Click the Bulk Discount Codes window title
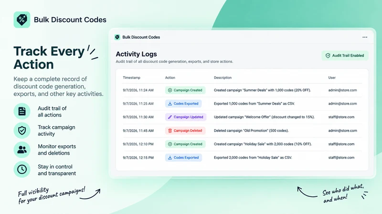Viewport: 382px width, 214px height. pyautogui.click(x=141, y=37)
